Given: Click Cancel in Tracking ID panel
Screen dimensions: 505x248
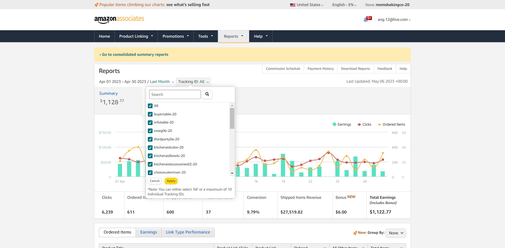Looking at the screenshot, I should [x=155, y=181].
